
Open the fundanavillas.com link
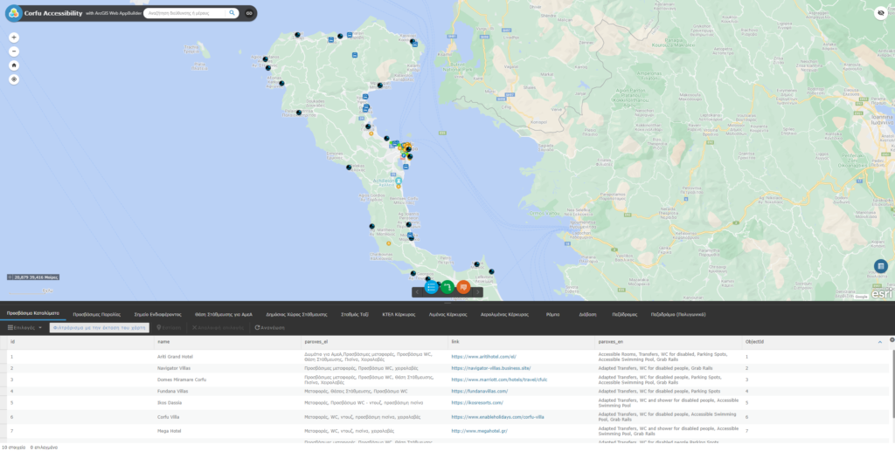point(479,391)
